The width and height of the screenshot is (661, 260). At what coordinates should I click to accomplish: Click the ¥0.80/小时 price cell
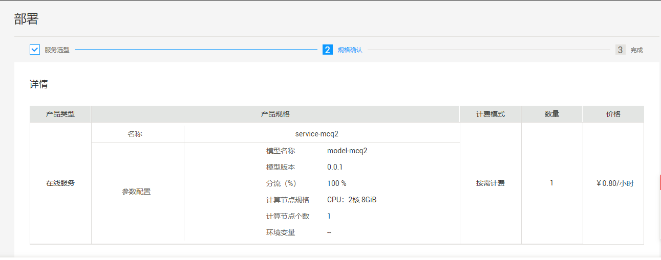[615, 183]
